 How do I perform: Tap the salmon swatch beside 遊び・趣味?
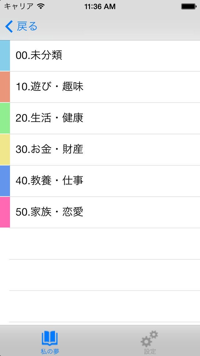point(5,87)
